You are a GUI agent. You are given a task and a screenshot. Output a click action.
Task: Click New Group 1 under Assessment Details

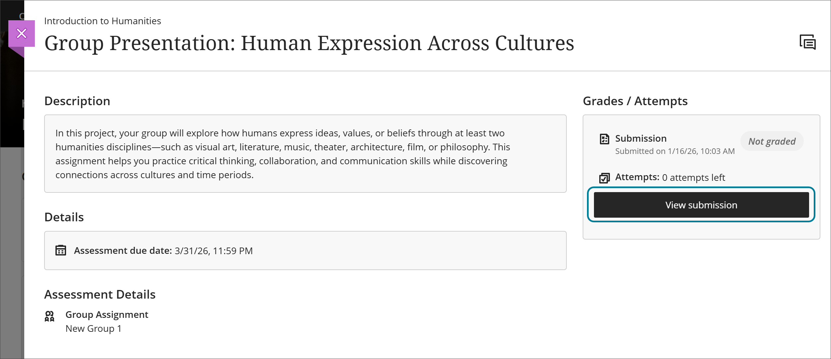point(94,328)
